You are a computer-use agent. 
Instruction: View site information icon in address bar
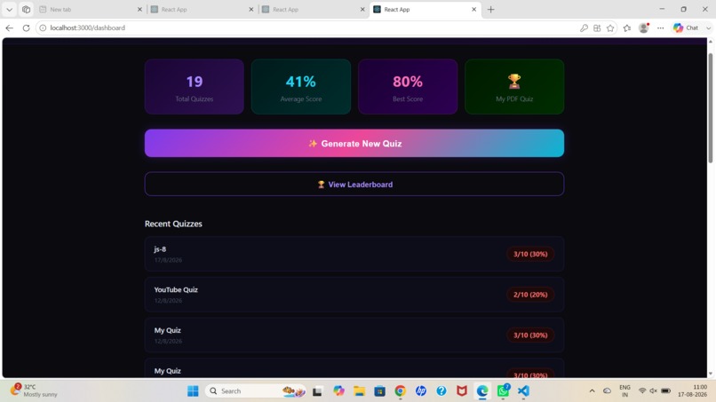(43, 28)
